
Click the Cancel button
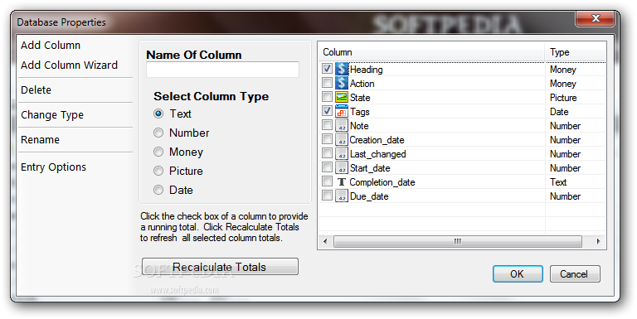575,274
